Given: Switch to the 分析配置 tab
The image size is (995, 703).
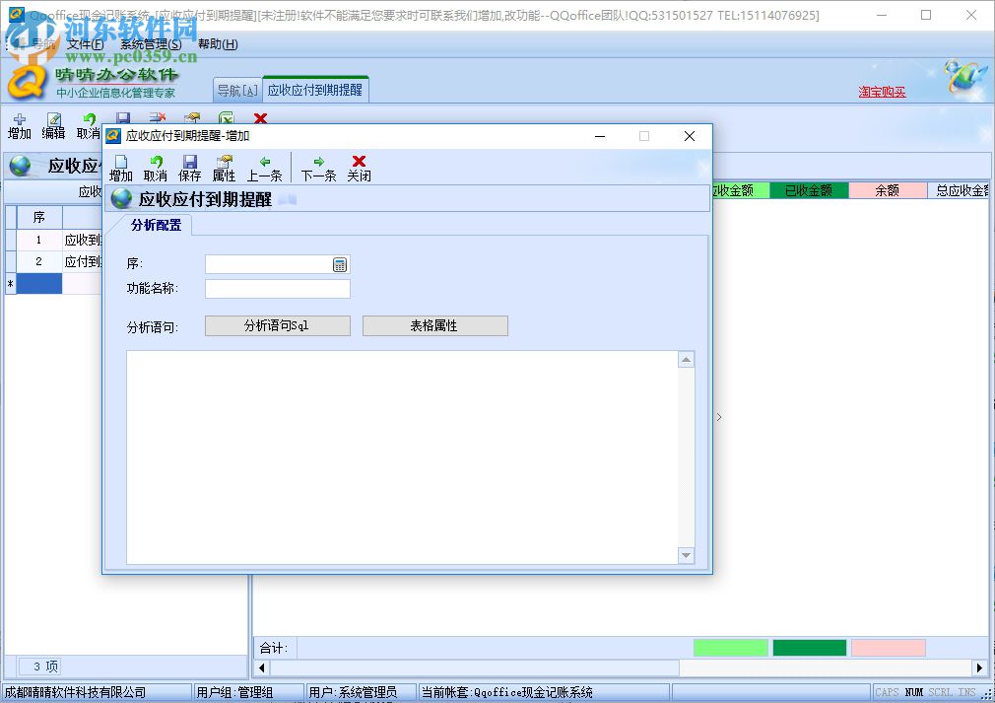Looking at the screenshot, I should pos(154,225).
